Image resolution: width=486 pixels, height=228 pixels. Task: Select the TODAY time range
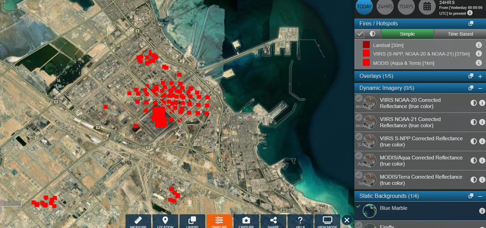tap(364, 6)
